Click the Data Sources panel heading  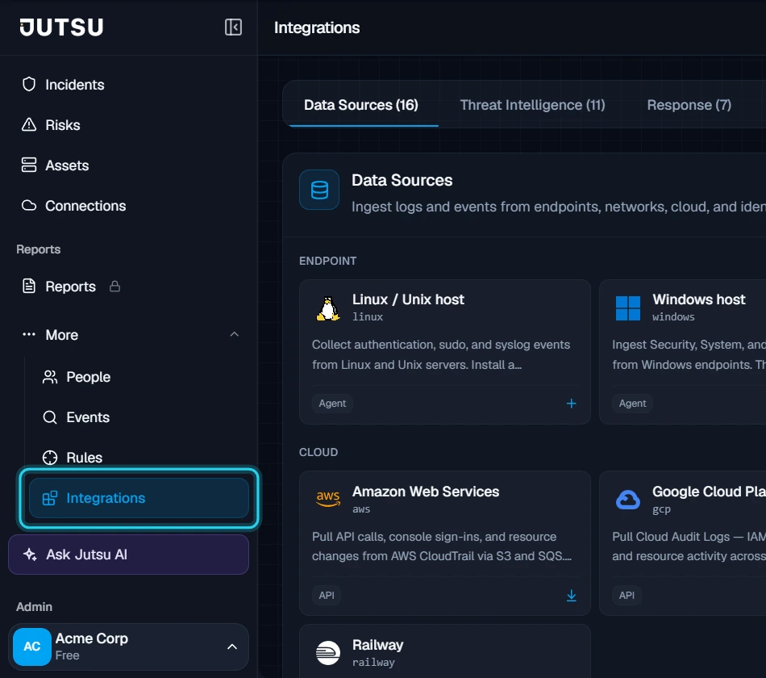coord(402,180)
